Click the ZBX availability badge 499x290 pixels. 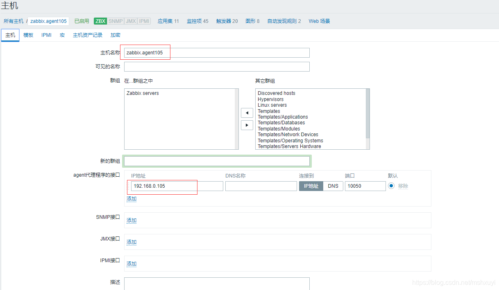[x=100, y=21]
